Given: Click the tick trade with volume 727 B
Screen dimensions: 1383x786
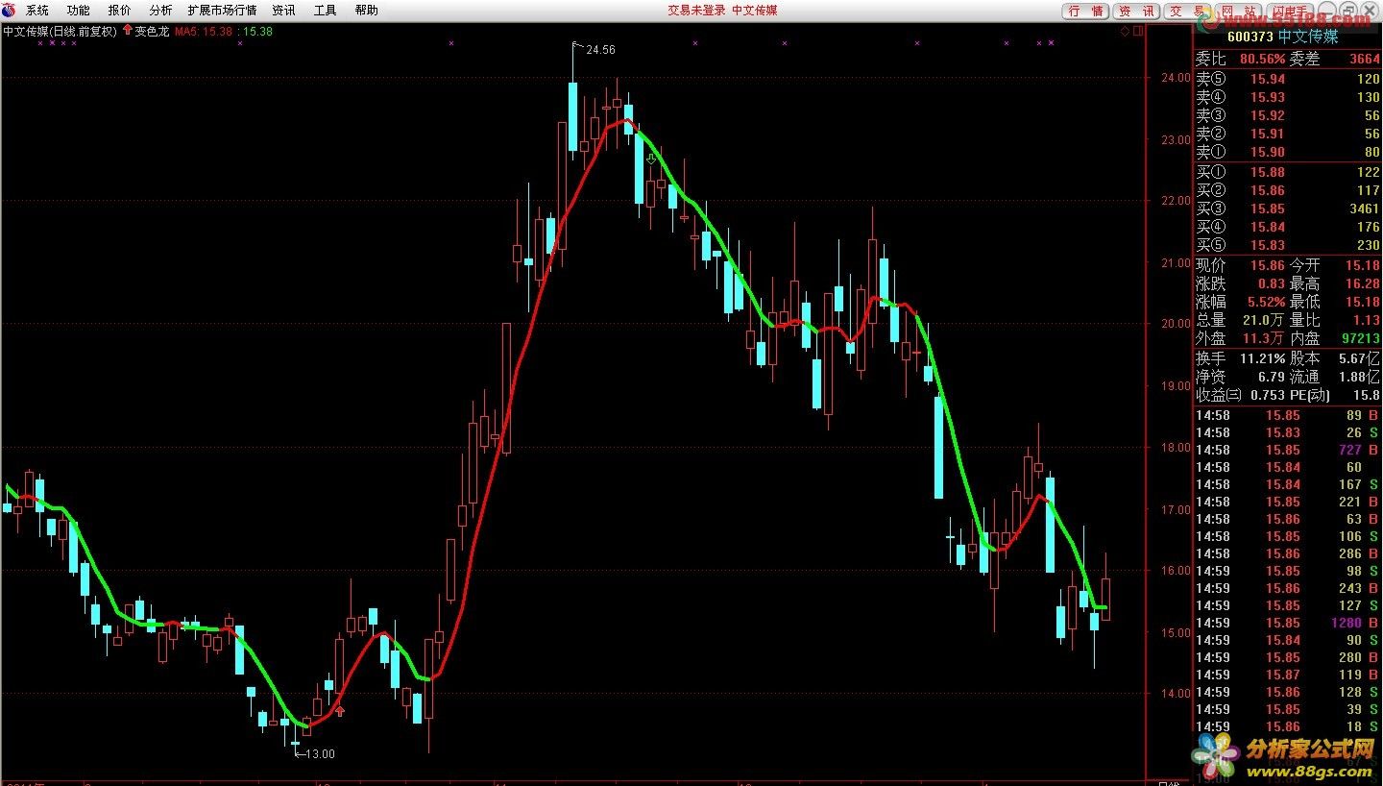Looking at the screenshot, I should 1287,450.
